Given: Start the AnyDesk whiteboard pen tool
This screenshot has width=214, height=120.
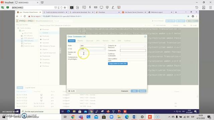Looking at the screenshot, I should (x=113, y=7).
